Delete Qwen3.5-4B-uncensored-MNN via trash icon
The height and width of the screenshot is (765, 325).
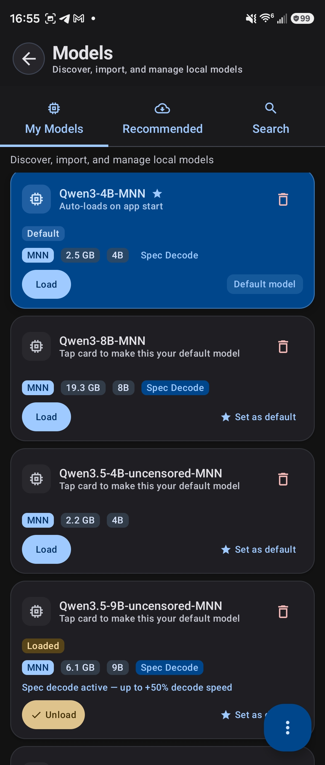coord(283,479)
